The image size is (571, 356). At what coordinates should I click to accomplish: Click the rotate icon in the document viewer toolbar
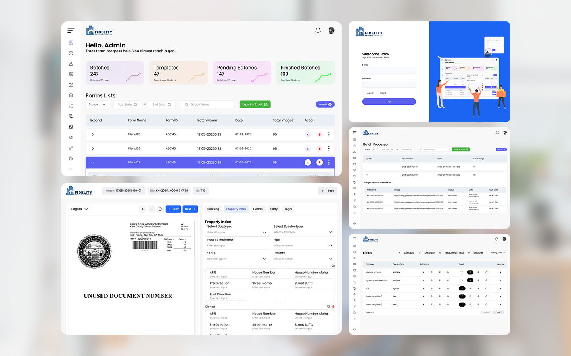[160, 209]
